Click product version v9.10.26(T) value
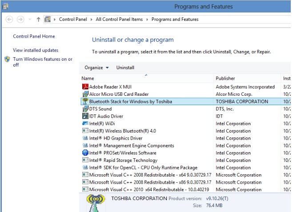Viewport: 293px width, 212px height. 217,198
